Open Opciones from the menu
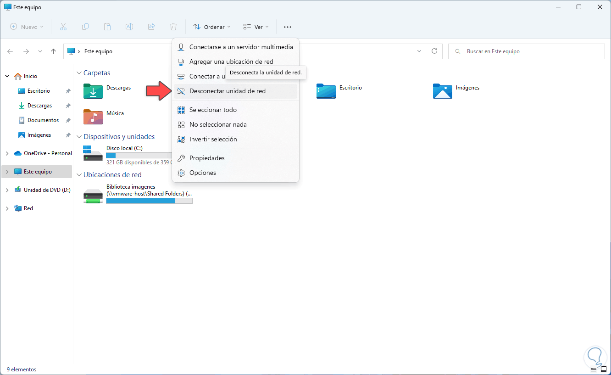 (235, 173)
